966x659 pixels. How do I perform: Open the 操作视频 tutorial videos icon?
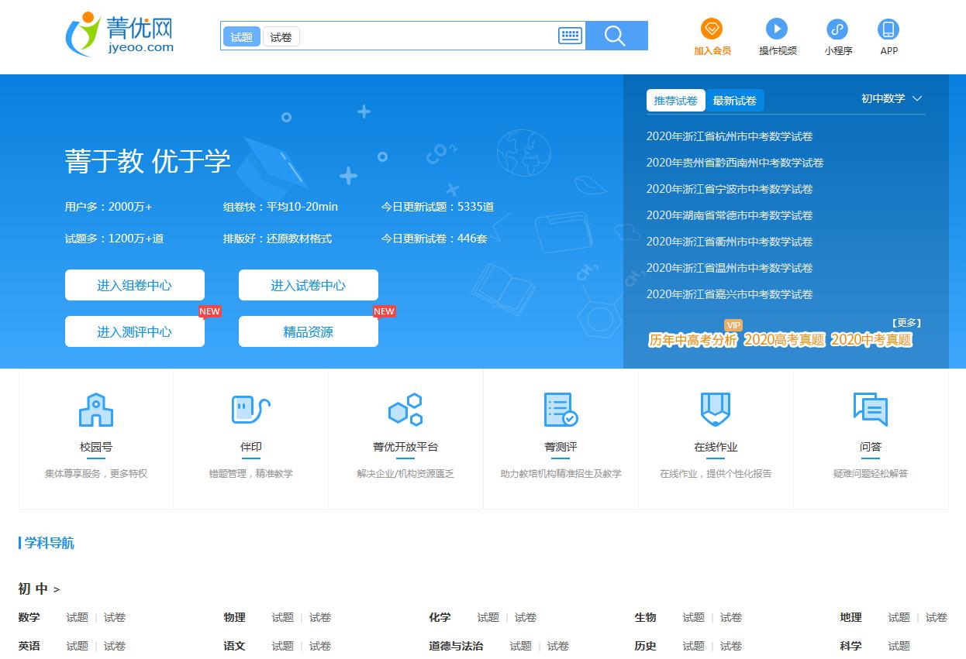[x=777, y=29]
